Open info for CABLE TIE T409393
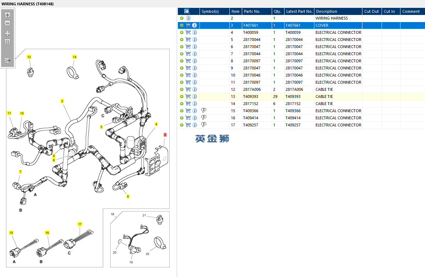Viewport: 425px width, 277px height. tap(195, 96)
